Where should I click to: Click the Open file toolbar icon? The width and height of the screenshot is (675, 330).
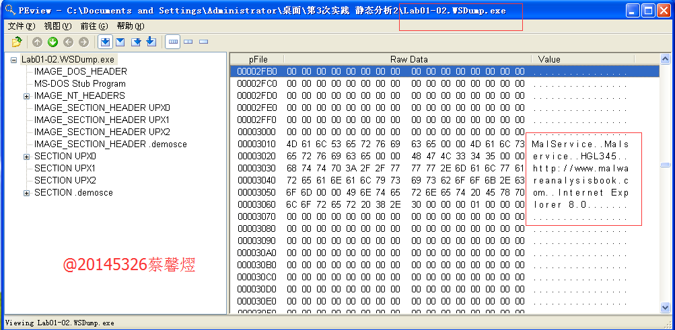tap(17, 42)
